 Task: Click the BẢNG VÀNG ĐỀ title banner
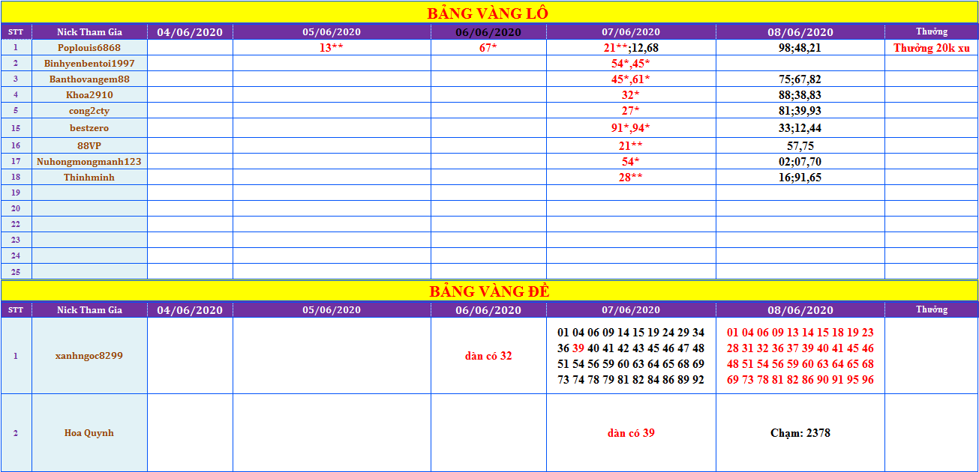[x=488, y=291]
